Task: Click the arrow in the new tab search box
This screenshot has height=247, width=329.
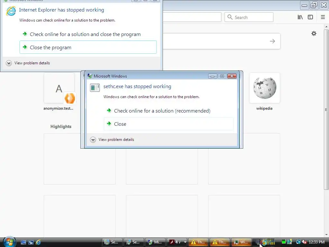Action: pos(272,41)
